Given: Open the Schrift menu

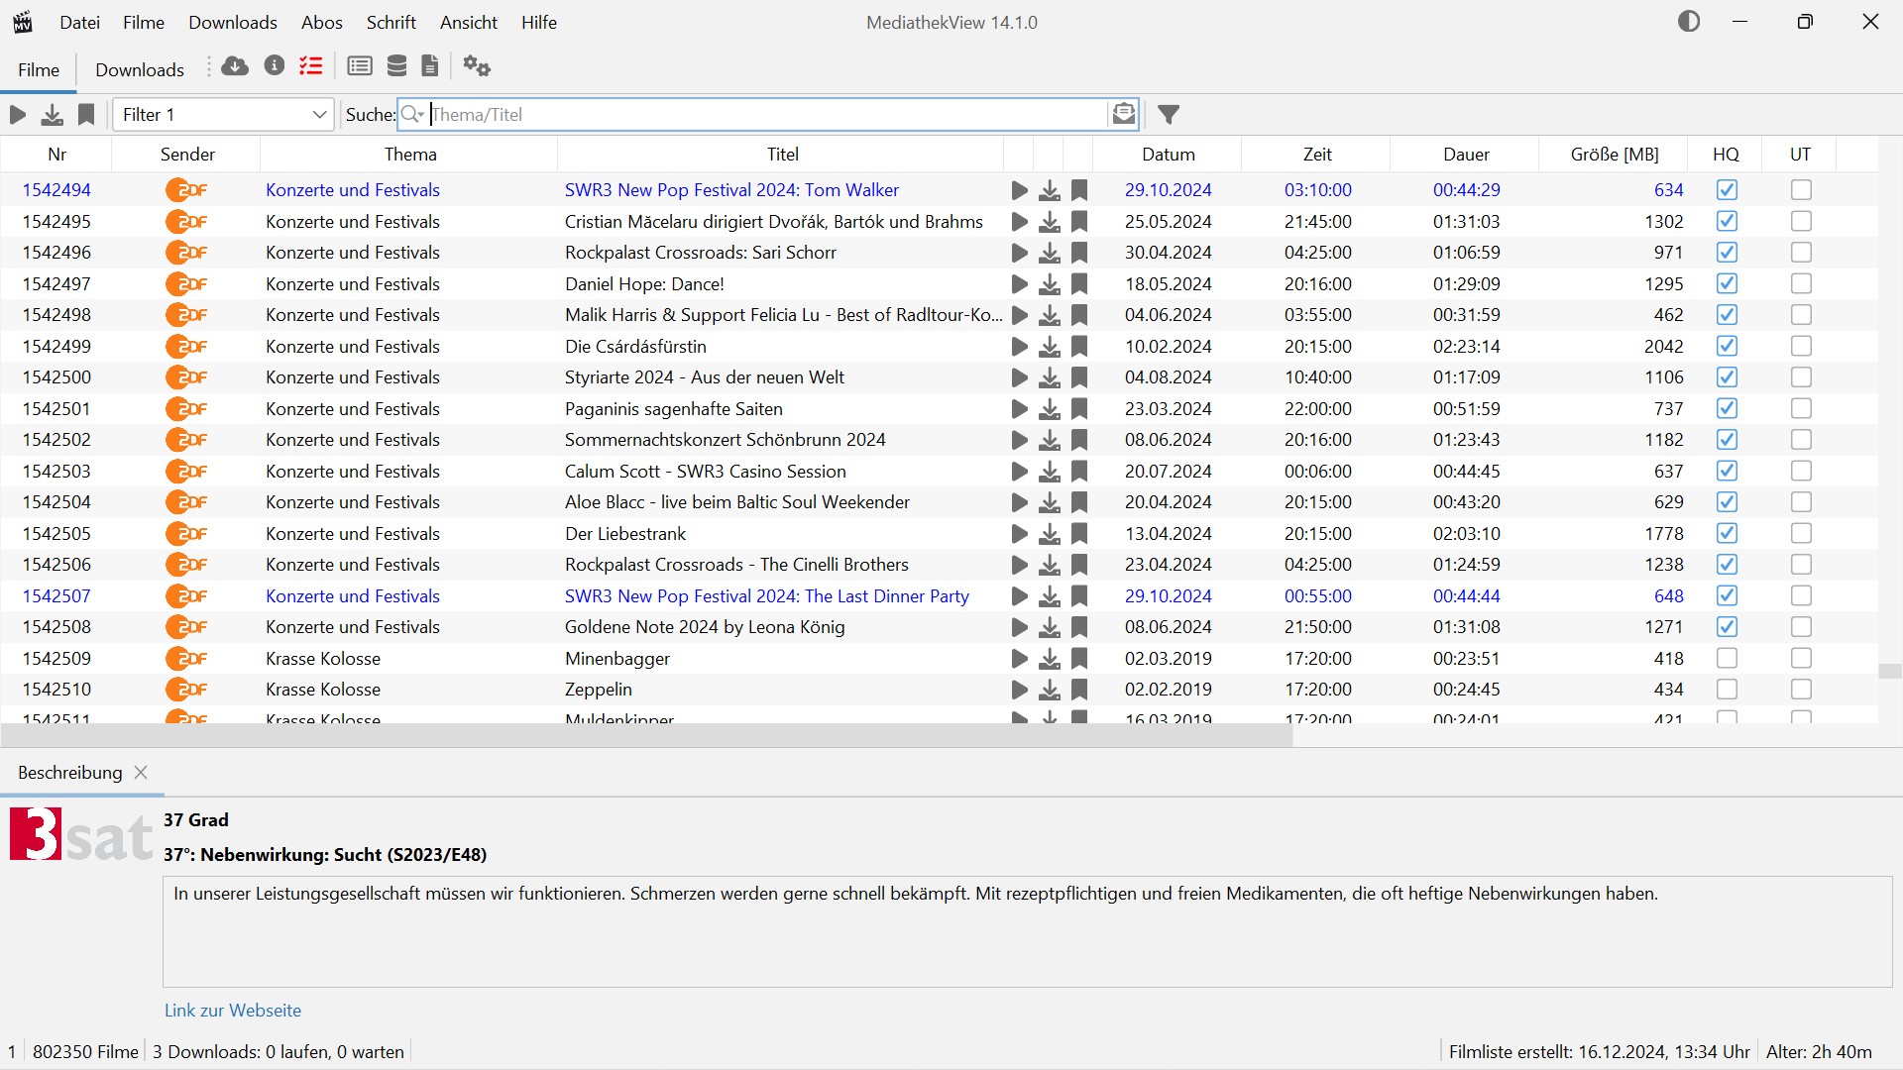Looking at the screenshot, I should [x=392, y=22].
